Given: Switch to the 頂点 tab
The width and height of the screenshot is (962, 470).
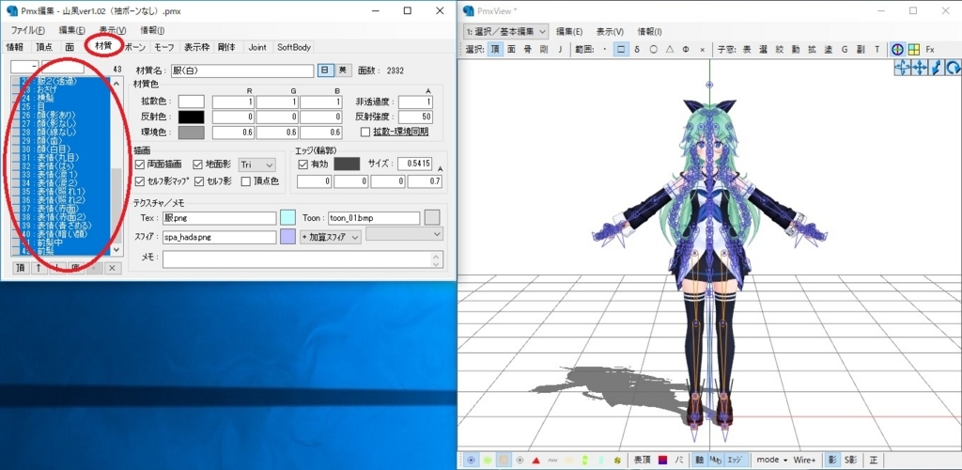Looking at the screenshot, I should coord(44,47).
